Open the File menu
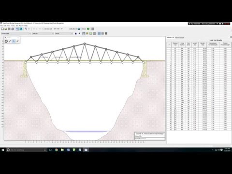The image size is (232, 174). [1, 26]
